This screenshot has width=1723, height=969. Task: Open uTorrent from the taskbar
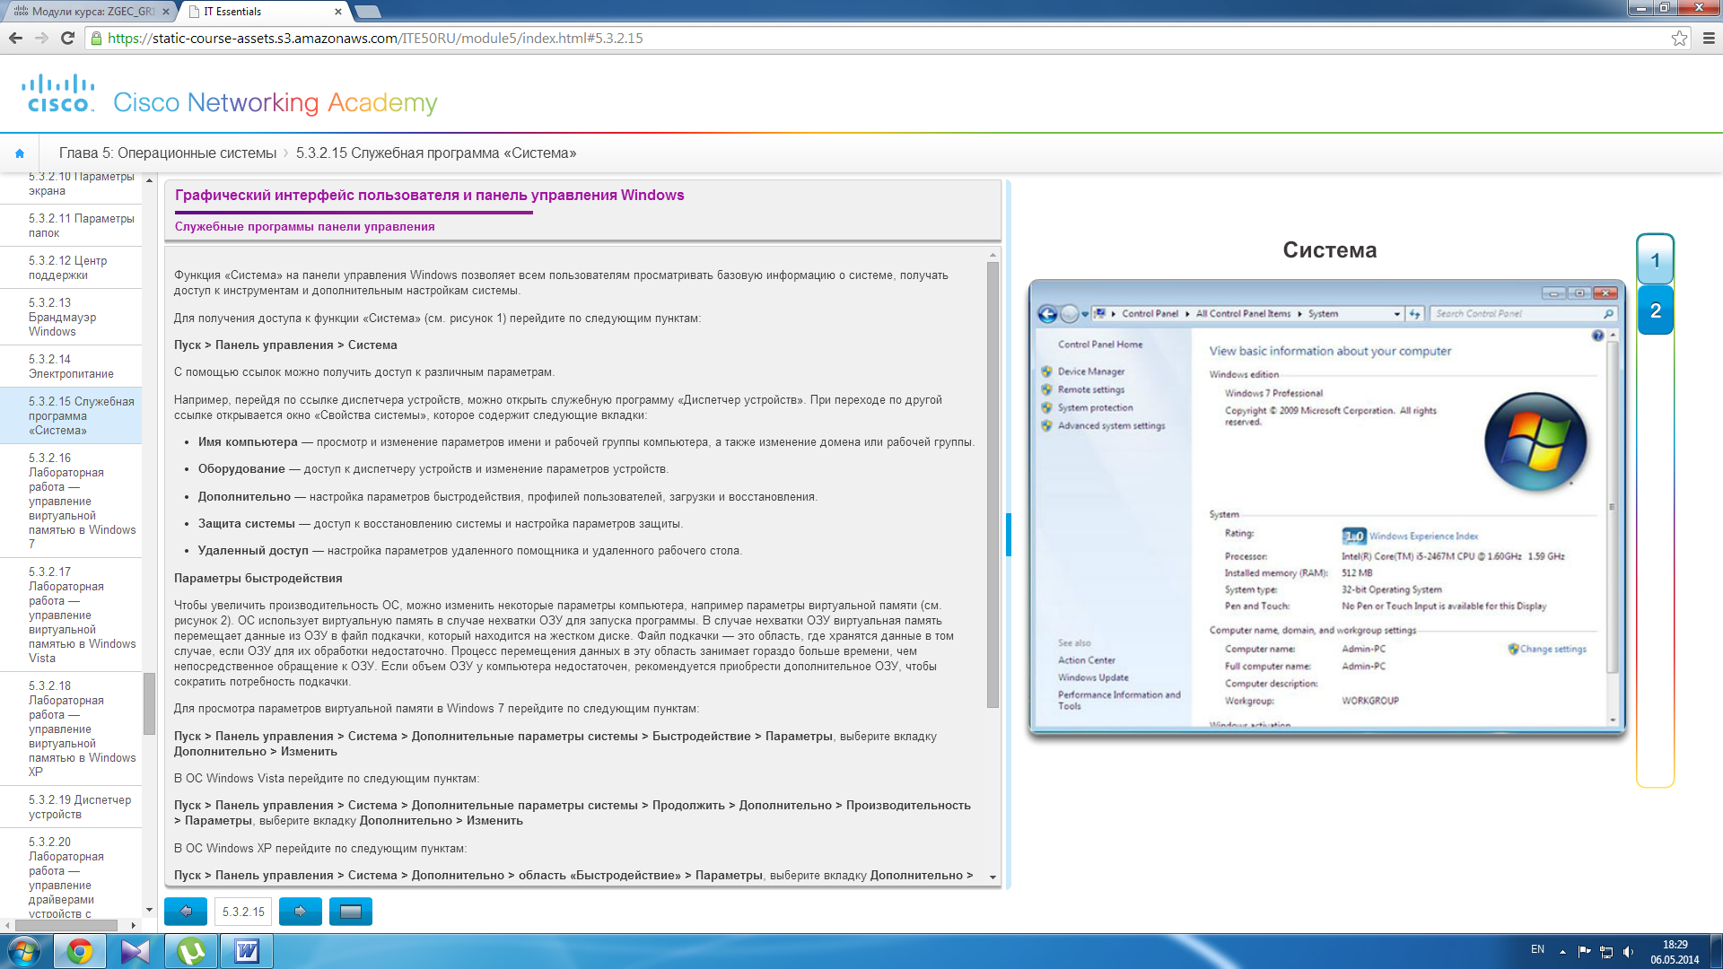click(x=191, y=951)
